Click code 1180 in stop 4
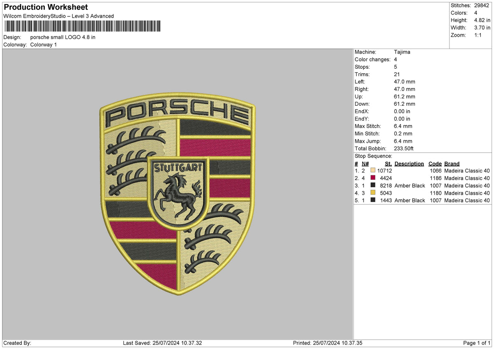The image size is (494, 349). (x=436, y=193)
